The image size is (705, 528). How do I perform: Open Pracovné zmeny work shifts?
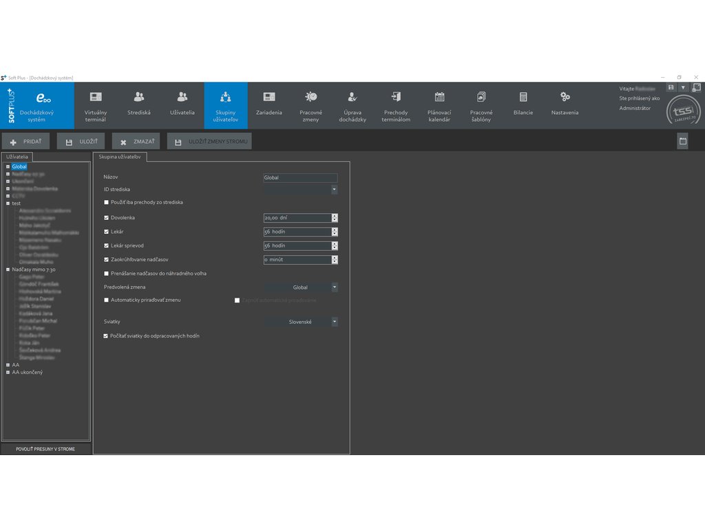click(311, 105)
